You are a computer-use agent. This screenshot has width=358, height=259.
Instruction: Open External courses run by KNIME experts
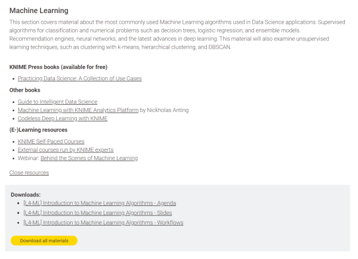[66, 150]
